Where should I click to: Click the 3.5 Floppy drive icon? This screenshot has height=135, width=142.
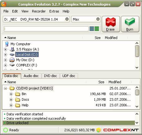point(12,49)
